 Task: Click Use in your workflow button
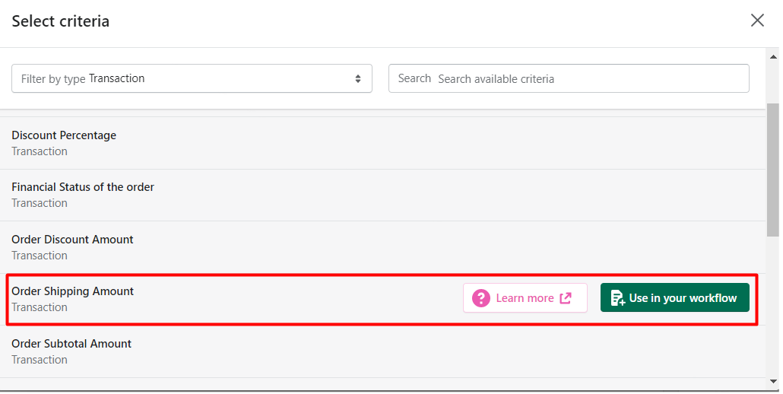tap(674, 297)
